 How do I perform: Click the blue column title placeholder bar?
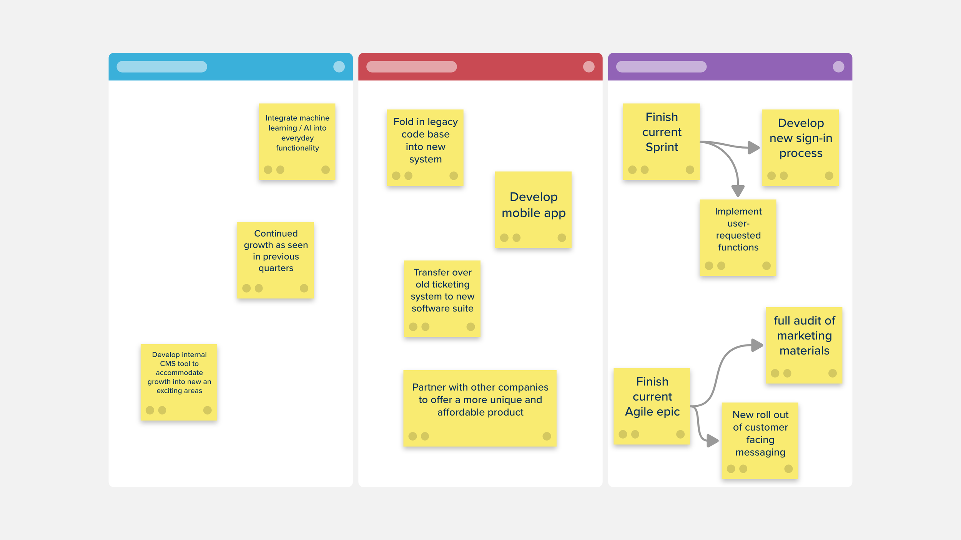click(162, 67)
